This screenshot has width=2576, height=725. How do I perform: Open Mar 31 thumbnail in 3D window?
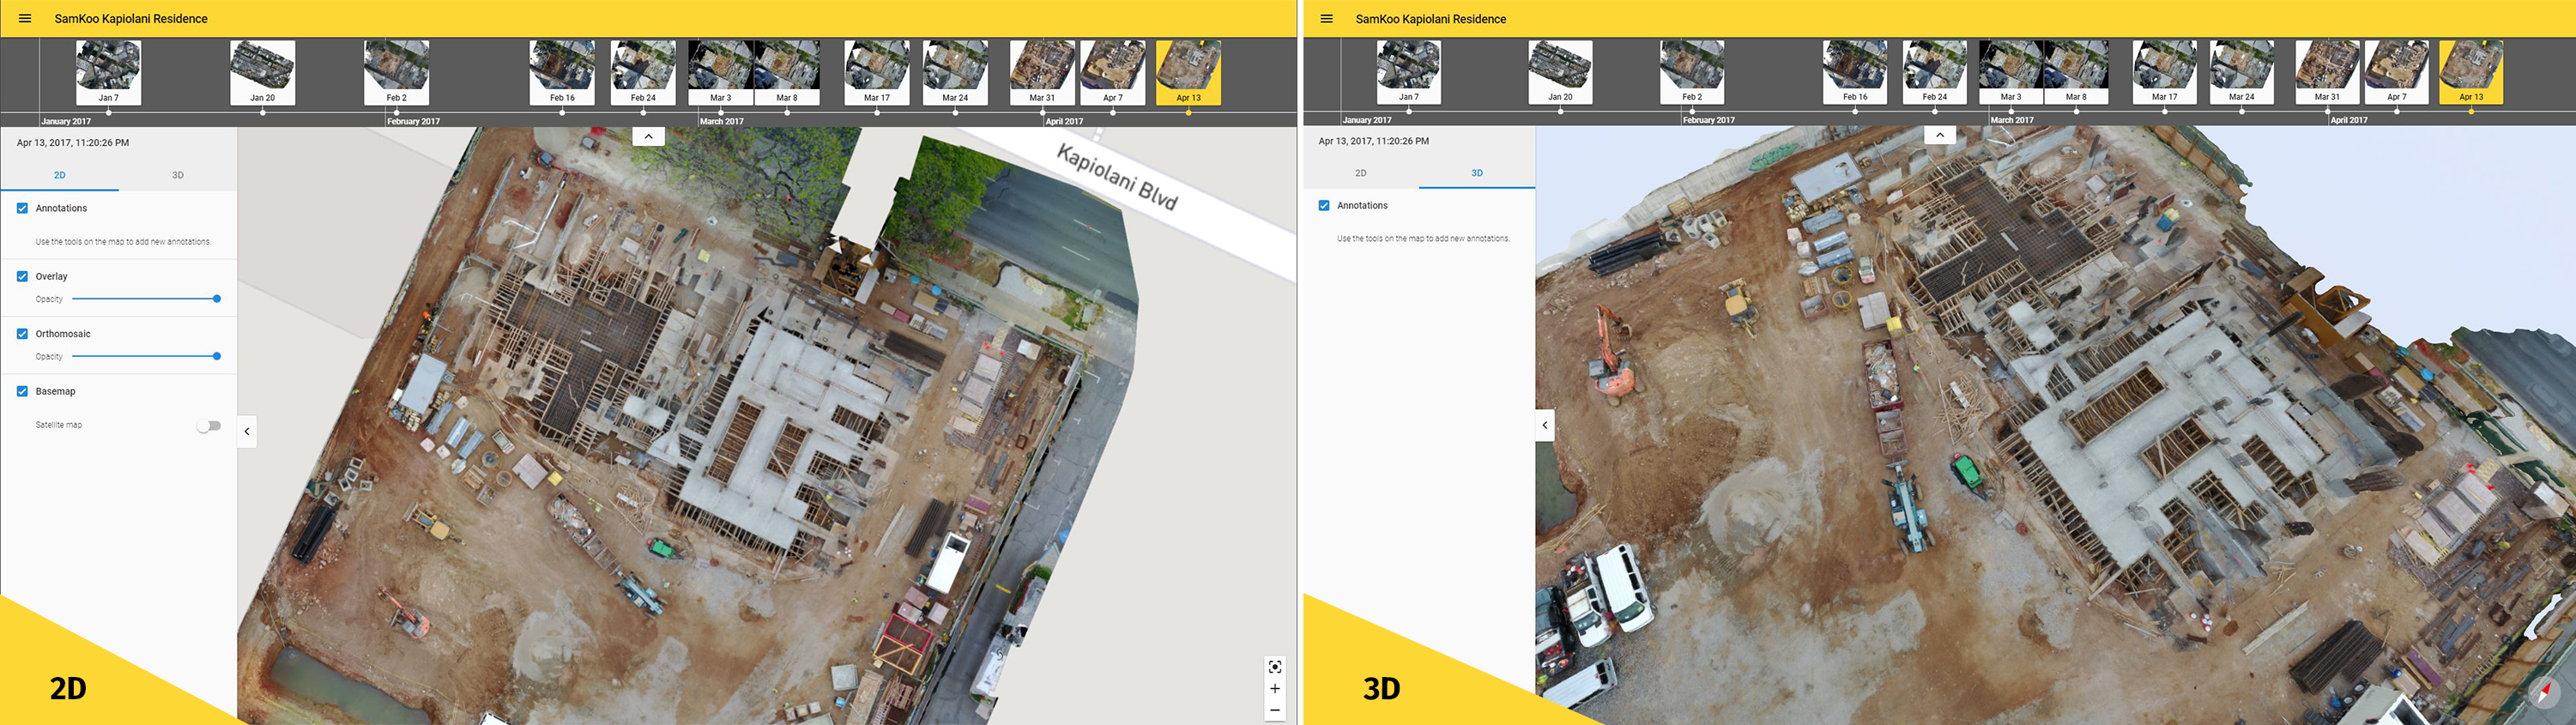tap(2327, 72)
